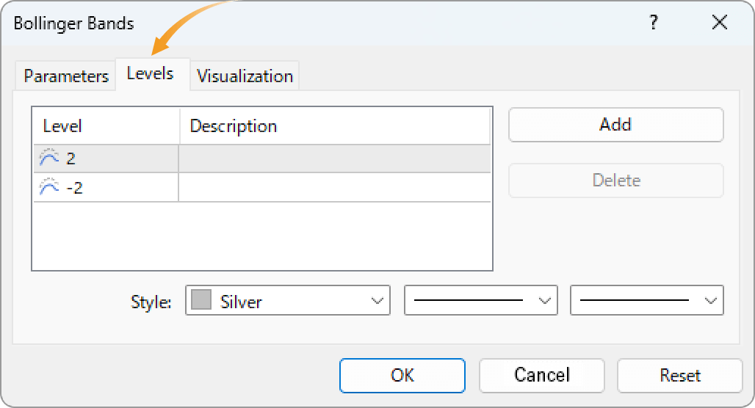Click the level icon beside value 2
Image resolution: width=755 pixels, height=408 pixels.
point(49,158)
